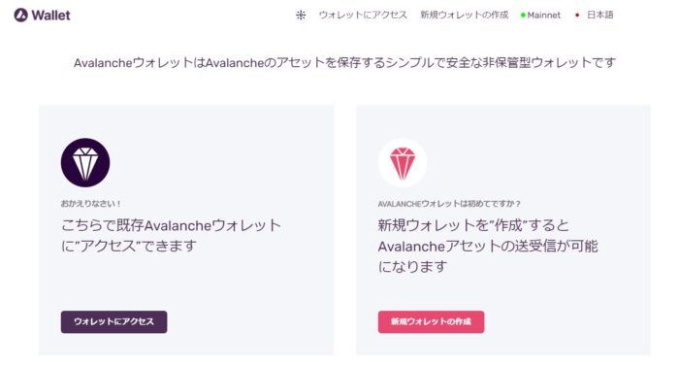Click the heading about creating a new wallet
Screen dimensions: 679x366
pyautogui.click(x=488, y=246)
